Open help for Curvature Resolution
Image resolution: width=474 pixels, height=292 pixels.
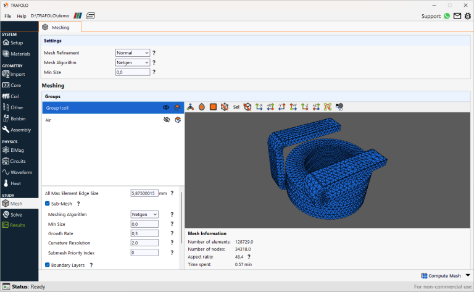tap(172, 243)
